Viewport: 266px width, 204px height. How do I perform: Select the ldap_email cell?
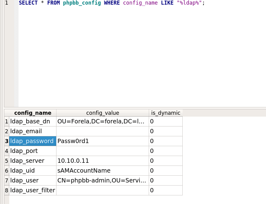(x=33, y=131)
